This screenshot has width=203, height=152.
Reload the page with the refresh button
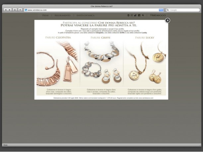(x=15, y=10)
